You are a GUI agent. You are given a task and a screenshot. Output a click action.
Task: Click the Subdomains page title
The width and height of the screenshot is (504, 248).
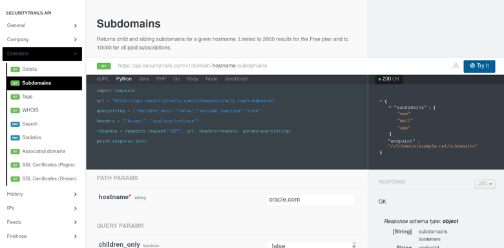point(129,24)
